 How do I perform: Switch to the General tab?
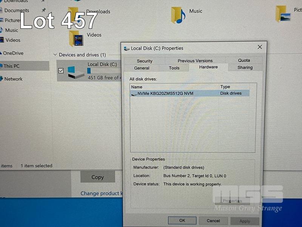point(142,68)
